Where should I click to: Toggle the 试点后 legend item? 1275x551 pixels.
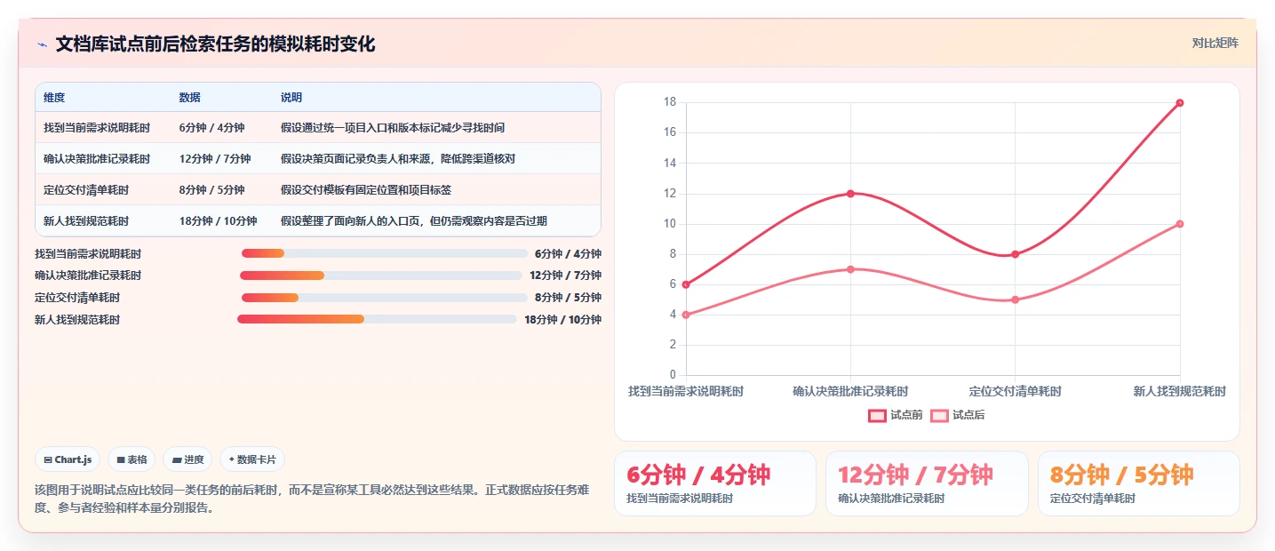(x=958, y=415)
